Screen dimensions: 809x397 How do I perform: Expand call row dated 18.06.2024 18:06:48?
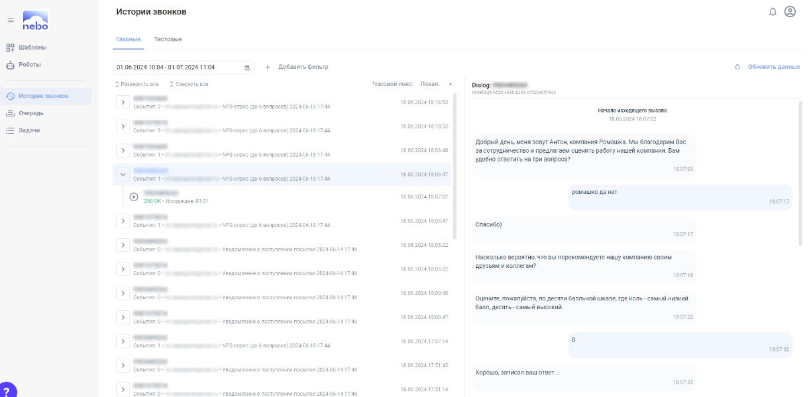coord(123,150)
